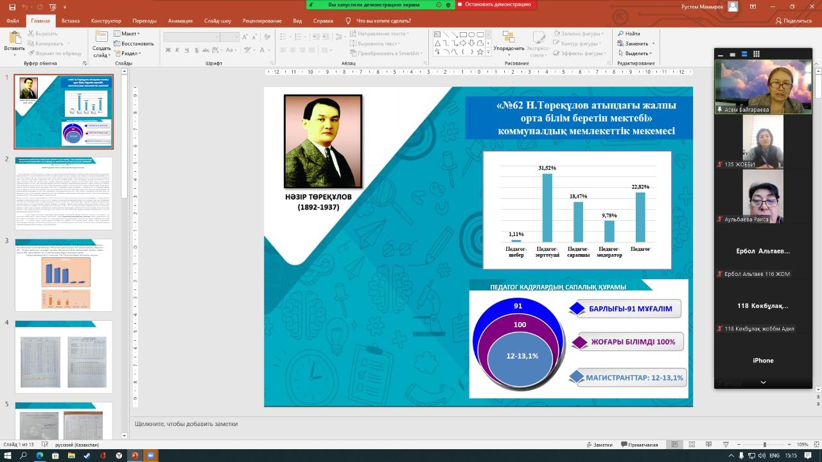822x462 pixels.
Task: Click the zoom slider handle in status bar
Action: pos(764,445)
